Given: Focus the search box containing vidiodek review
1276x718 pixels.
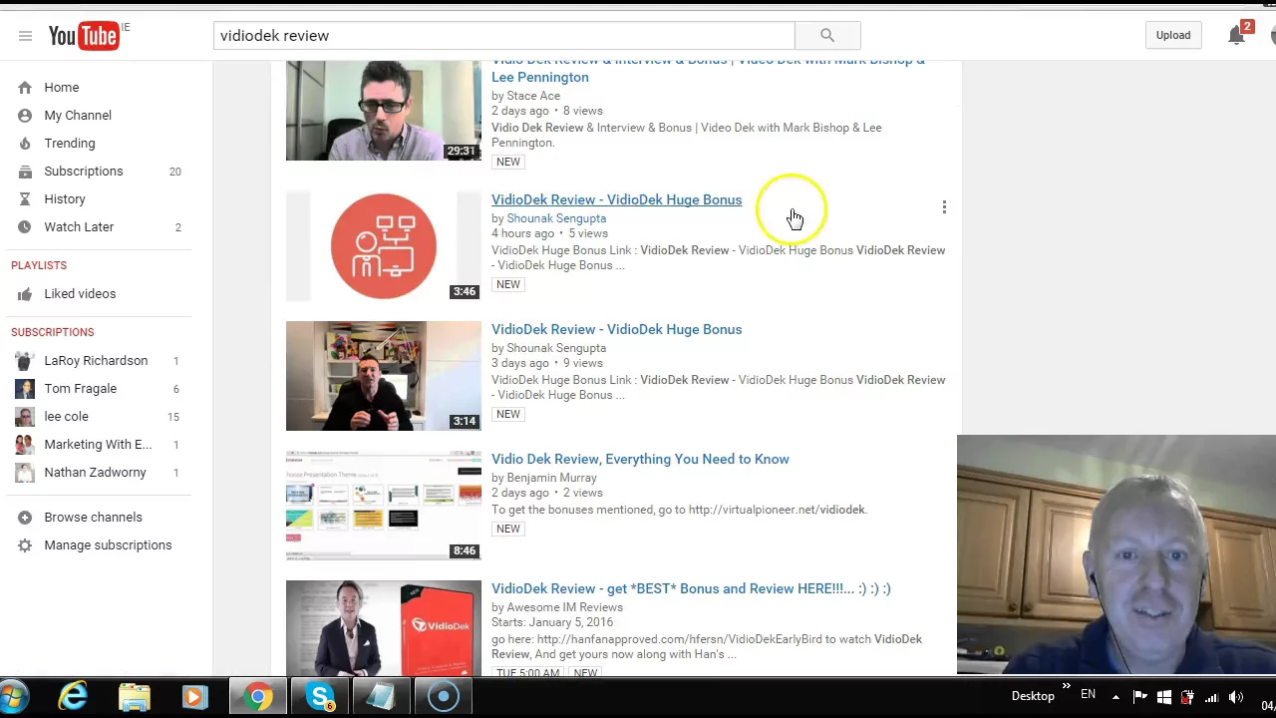Looking at the screenshot, I should tap(503, 36).
